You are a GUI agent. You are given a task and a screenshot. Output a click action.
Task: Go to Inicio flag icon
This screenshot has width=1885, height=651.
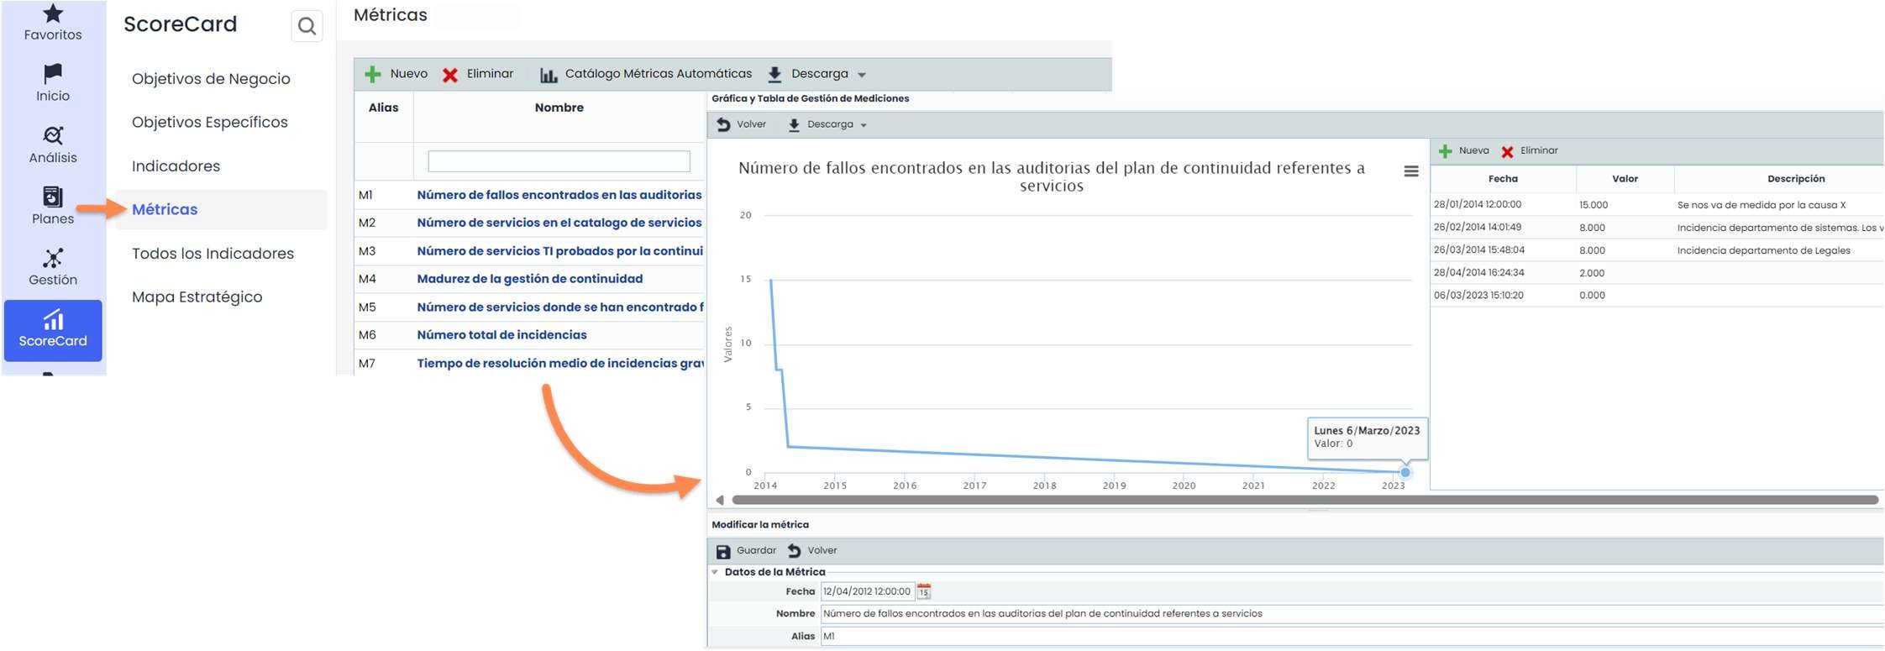(x=53, y=75)
